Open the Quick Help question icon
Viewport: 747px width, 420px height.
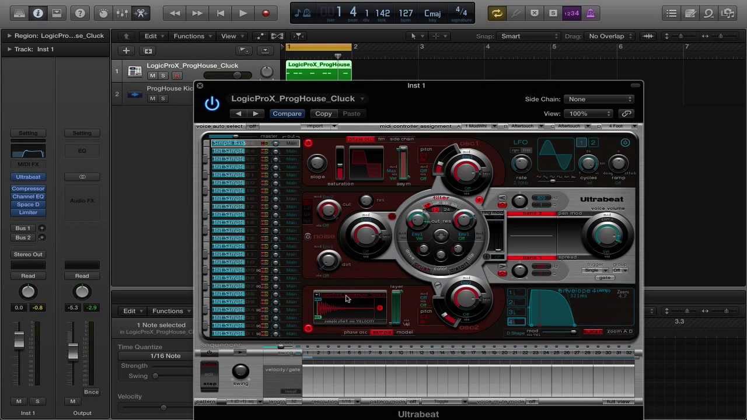80,13
